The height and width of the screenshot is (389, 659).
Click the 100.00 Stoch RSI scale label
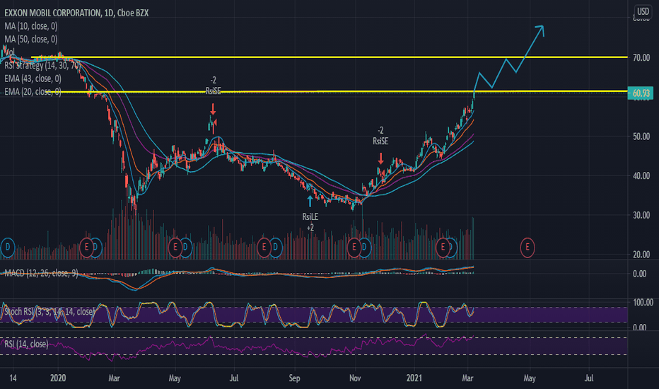pyautogui.click(x=643, y=303)
